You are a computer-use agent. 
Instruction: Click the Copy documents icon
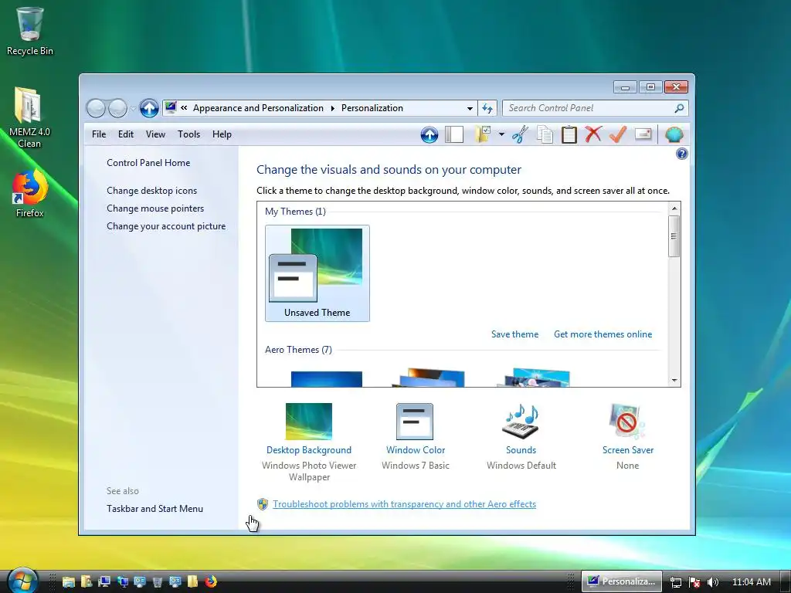click(545, 134)
